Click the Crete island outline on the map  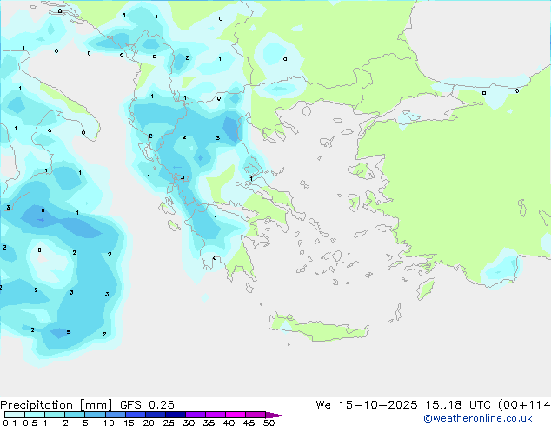(x=319, y=327)
